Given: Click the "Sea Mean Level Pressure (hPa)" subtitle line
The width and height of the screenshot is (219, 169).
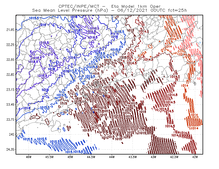Looking at the screenshot, I should click(x=109, y=10).
